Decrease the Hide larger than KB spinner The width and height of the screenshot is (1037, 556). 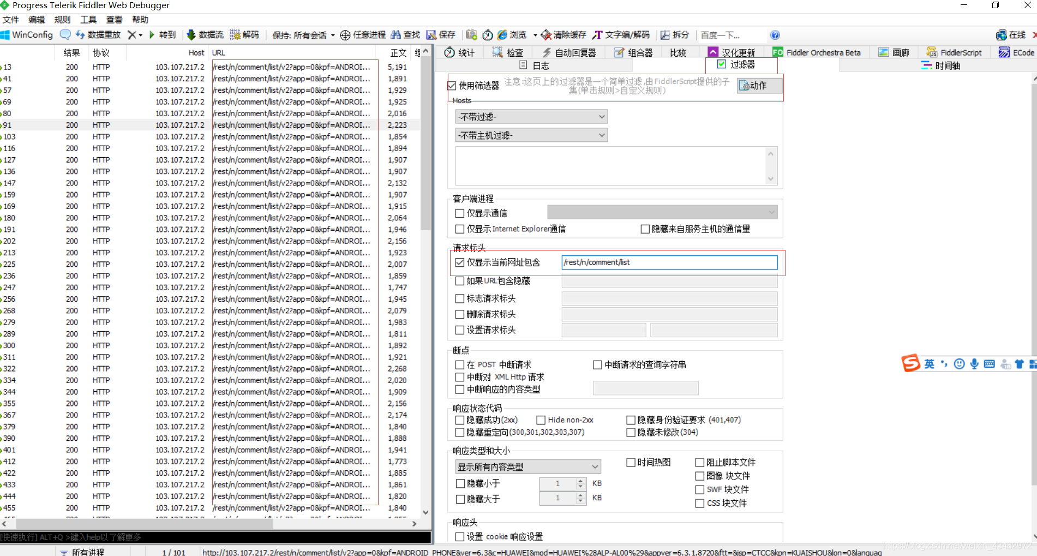[x=581, y=501]
